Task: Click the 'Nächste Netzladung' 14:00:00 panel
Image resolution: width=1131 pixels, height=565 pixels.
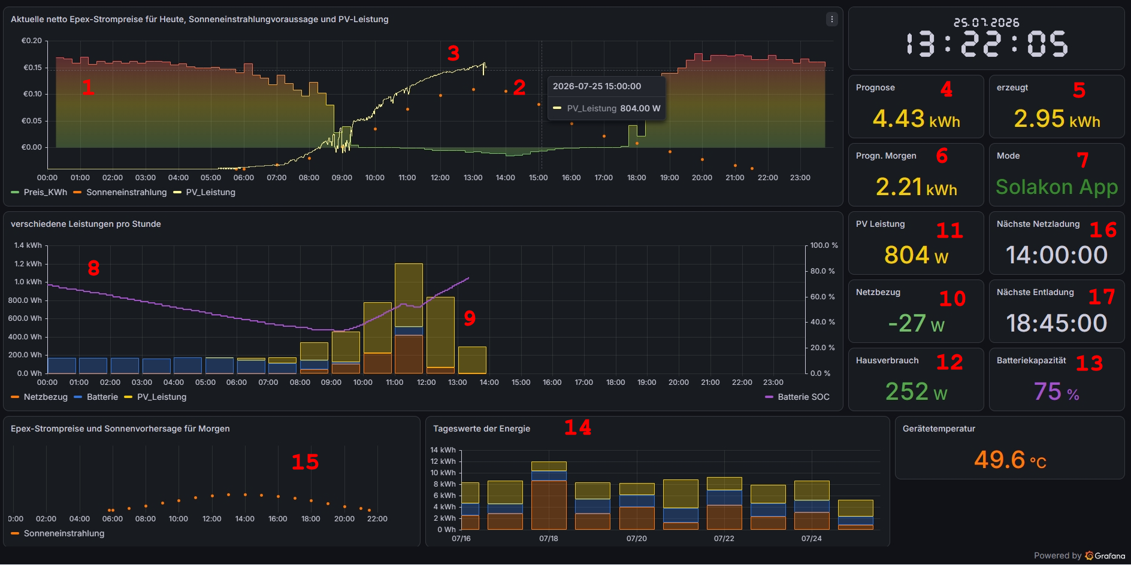Action: pyautogui.click(x=1057, y=243)
